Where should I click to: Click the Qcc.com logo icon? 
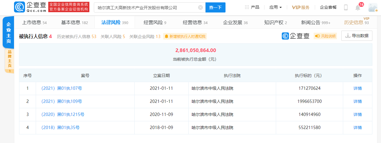[x=19, y=7]
